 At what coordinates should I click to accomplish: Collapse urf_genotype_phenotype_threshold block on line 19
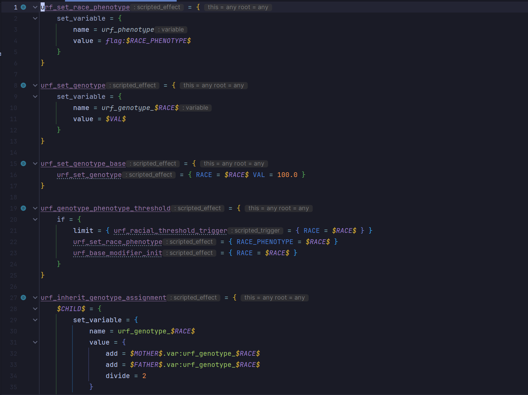(35, 208)
